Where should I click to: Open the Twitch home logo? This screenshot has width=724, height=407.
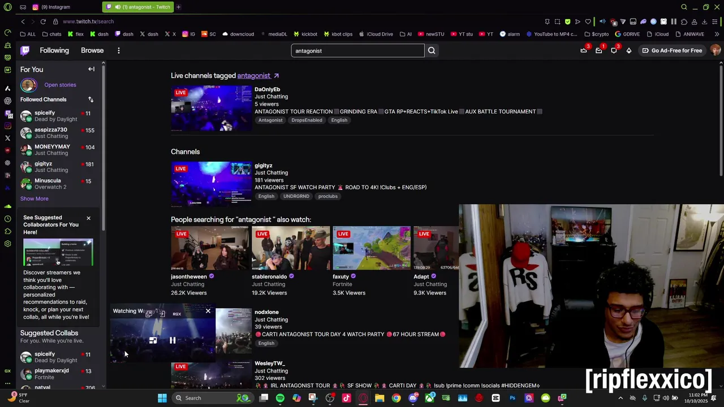pyautogui.click(x=25, y=51)
